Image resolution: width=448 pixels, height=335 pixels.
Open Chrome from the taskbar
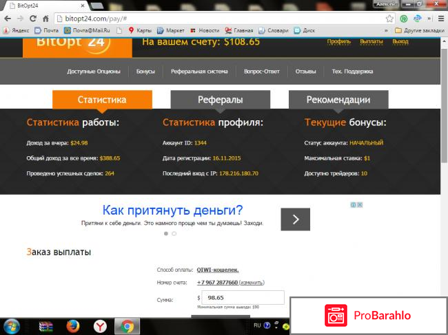[127, 327]
